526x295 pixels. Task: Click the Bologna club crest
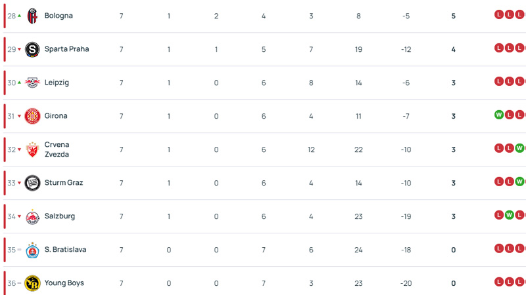32,16
